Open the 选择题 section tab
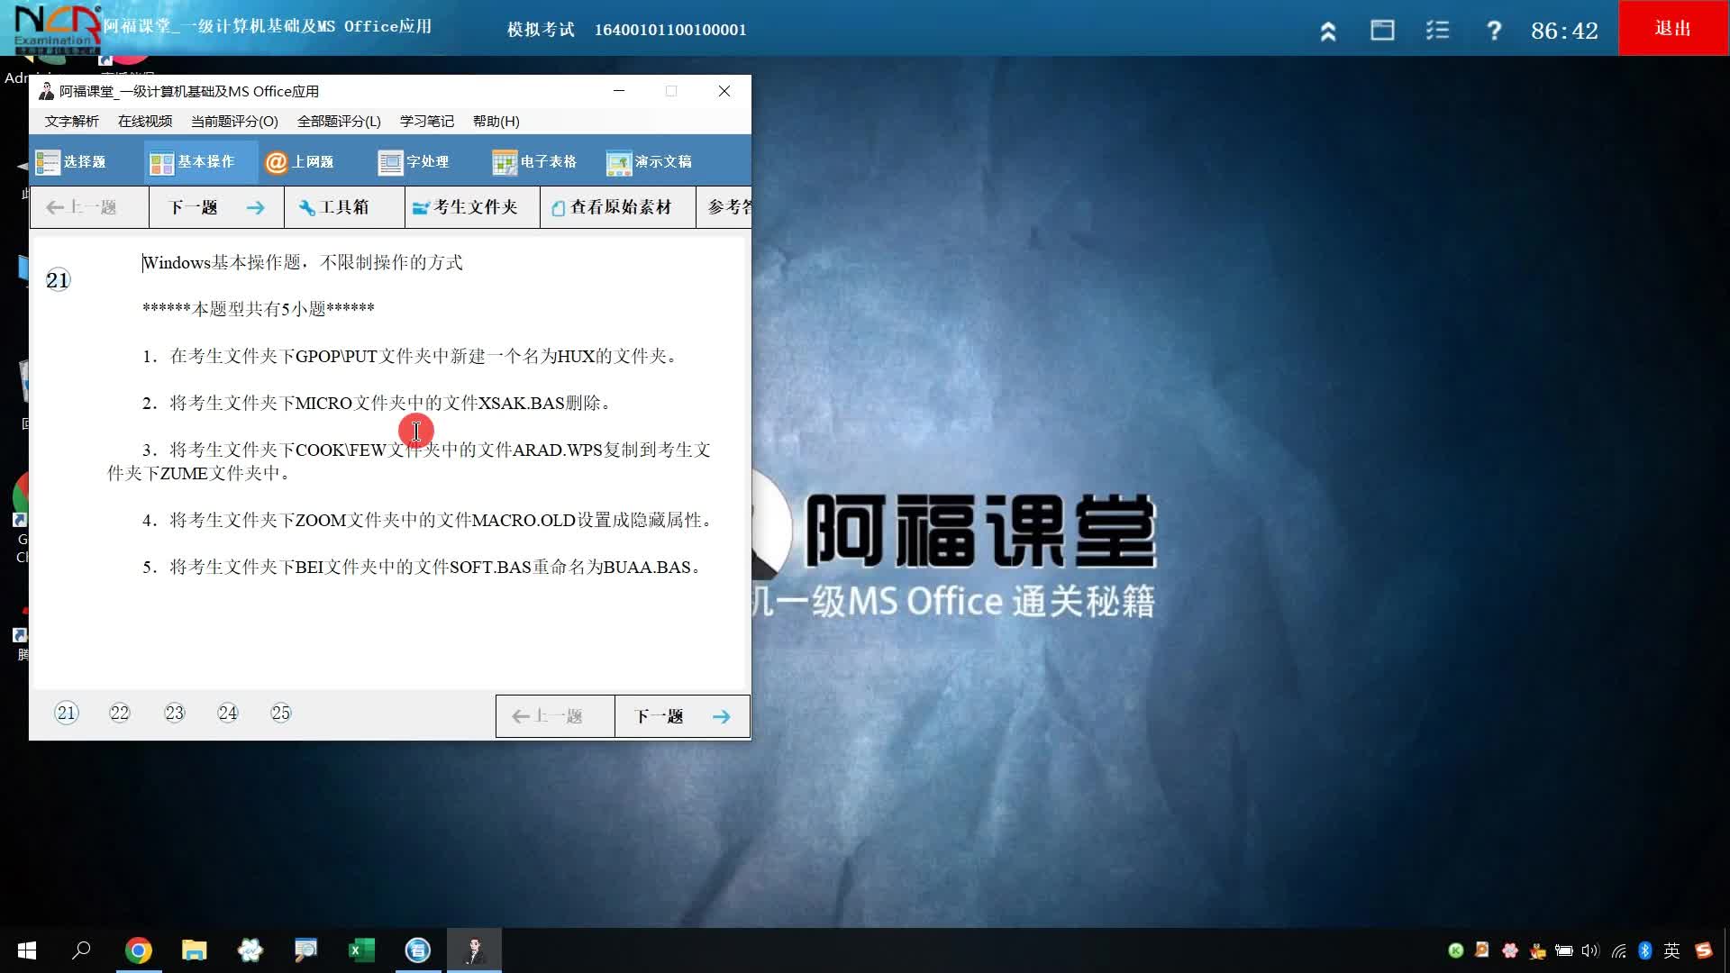 [x=72, y=162]
